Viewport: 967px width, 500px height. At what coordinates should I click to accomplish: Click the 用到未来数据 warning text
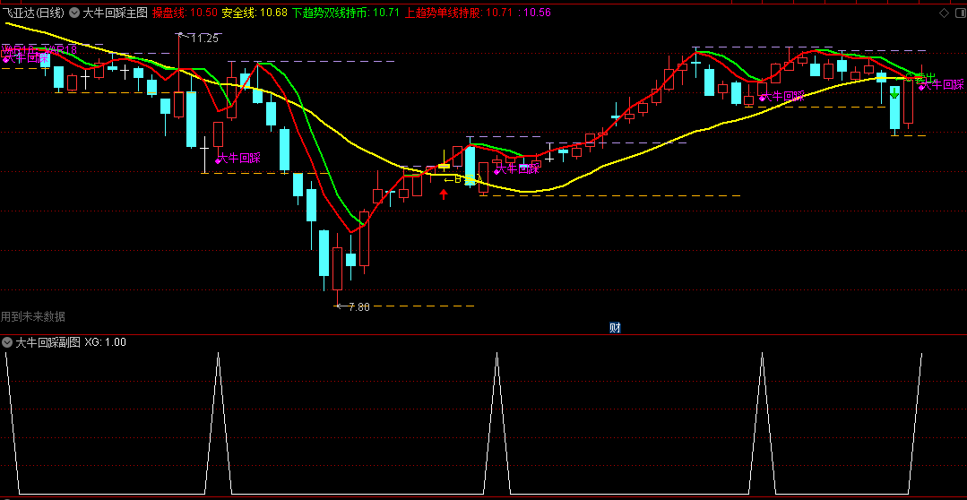(33, 317)
